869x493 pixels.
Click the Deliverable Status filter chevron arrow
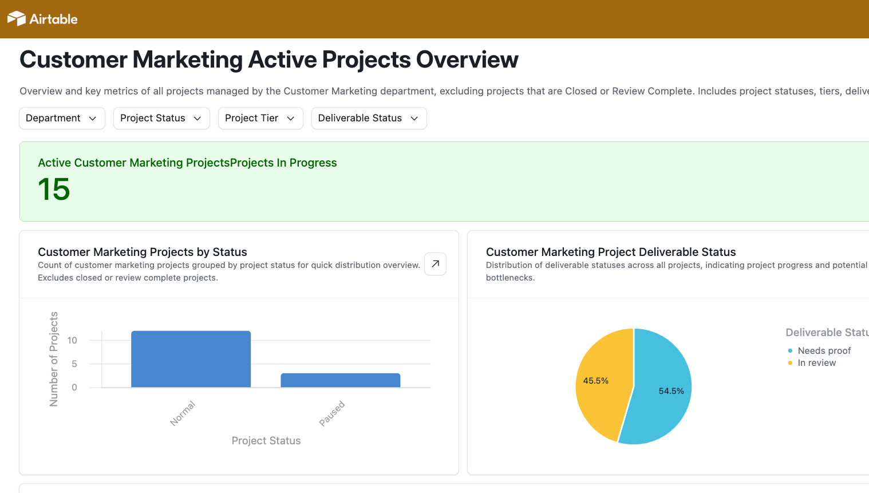click(x=414, y=118)
